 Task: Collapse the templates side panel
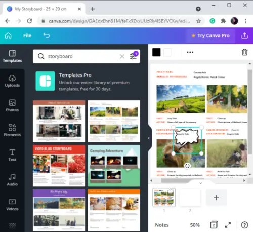coord(149,138)
